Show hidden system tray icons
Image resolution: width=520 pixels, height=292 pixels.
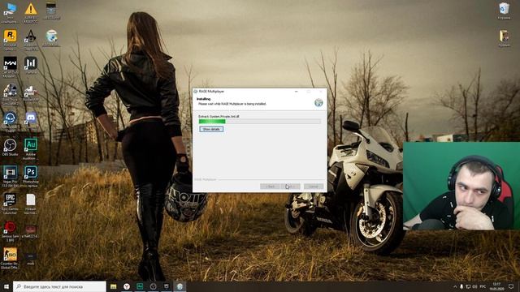coord(455,286)
